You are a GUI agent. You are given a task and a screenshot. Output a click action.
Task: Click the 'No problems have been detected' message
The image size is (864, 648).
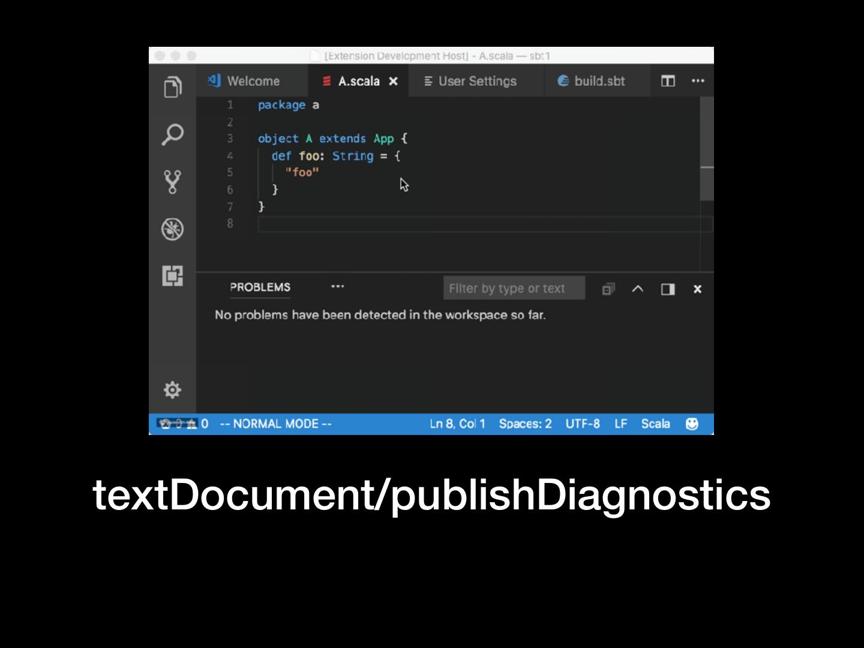pyautogui.click(x=380, y=315)
